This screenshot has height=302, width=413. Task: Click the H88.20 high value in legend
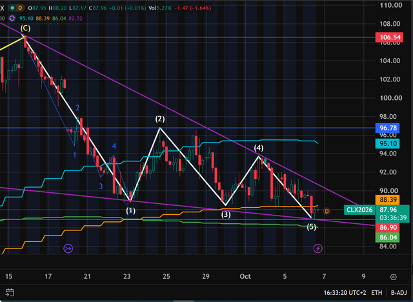[x=57, y=8]
